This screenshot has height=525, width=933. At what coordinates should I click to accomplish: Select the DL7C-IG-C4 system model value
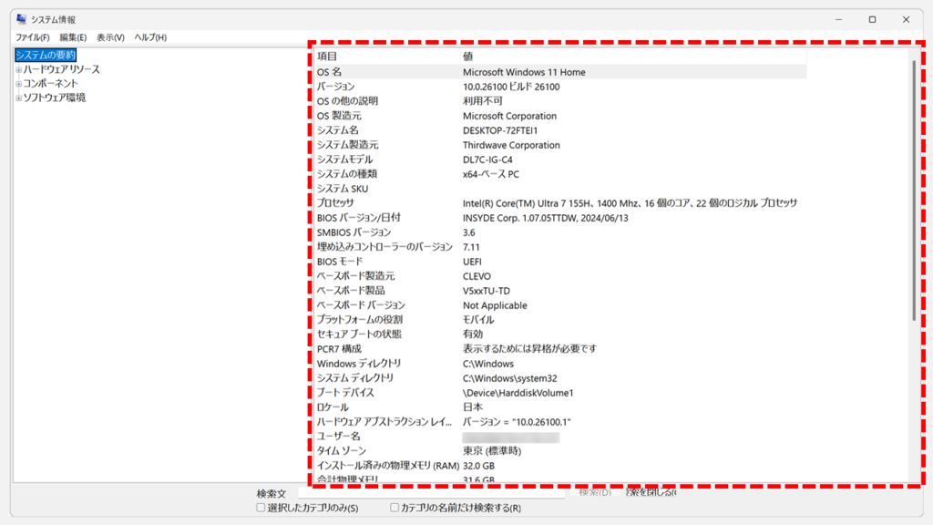(487, 160)
